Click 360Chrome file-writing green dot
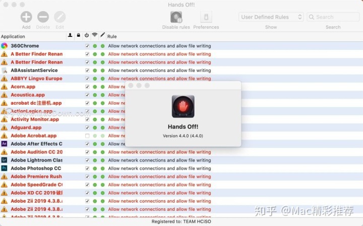Image resolution: width=363 pixels, height=226 pixels. click(103, 46)
